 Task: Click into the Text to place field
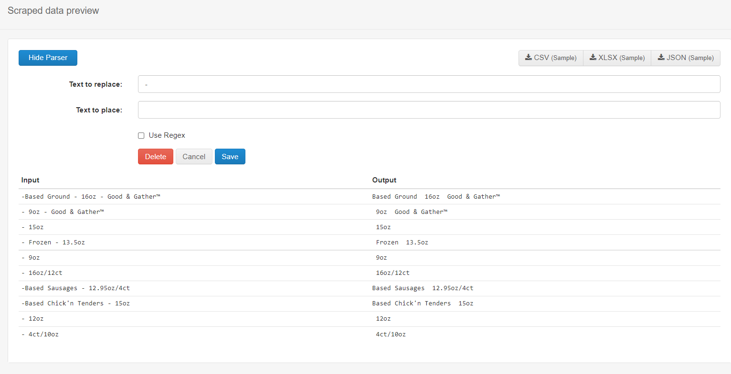click(x=428, y=110)
